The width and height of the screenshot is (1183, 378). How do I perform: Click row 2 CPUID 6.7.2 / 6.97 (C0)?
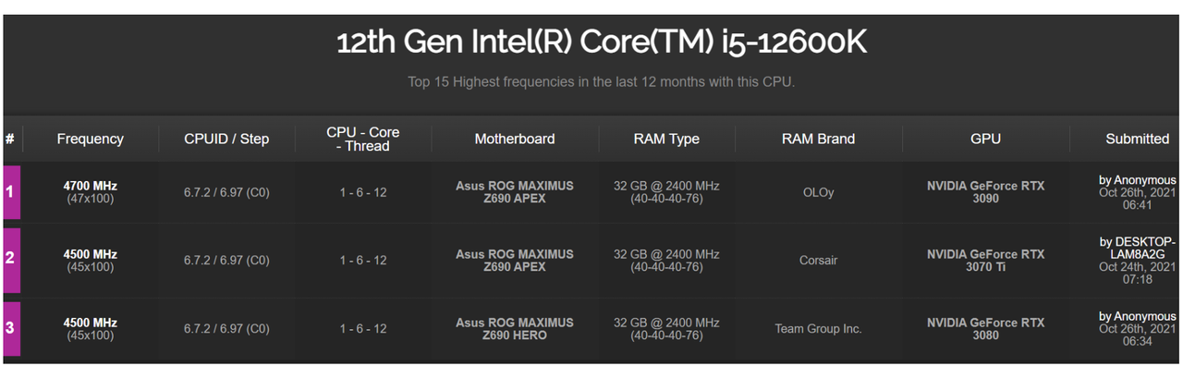coord(226,261)
